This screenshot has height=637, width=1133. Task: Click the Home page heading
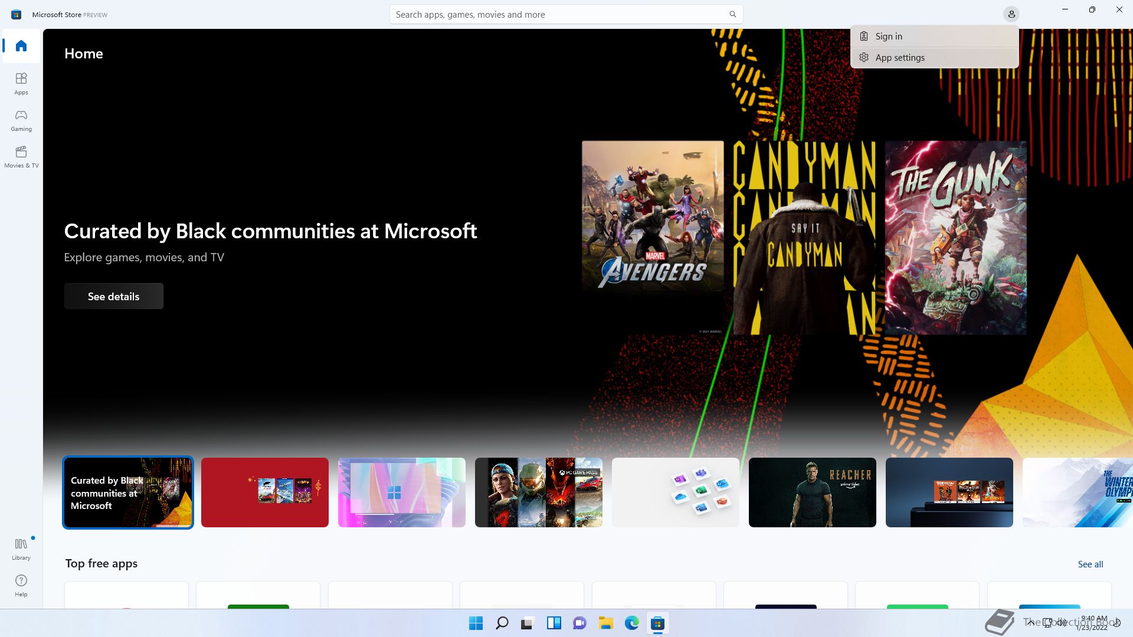(x=84, y=54)
